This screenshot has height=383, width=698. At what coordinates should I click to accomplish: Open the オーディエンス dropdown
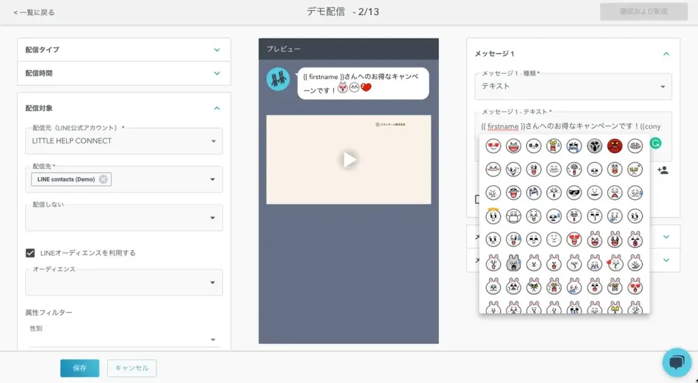[x=213, y=282]
